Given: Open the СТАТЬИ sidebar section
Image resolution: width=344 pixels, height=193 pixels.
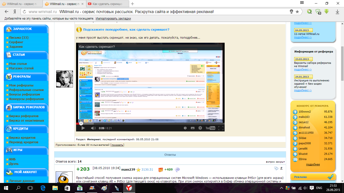Looking at the screenshot, I should pyautogui.click(x=26, y=55).
